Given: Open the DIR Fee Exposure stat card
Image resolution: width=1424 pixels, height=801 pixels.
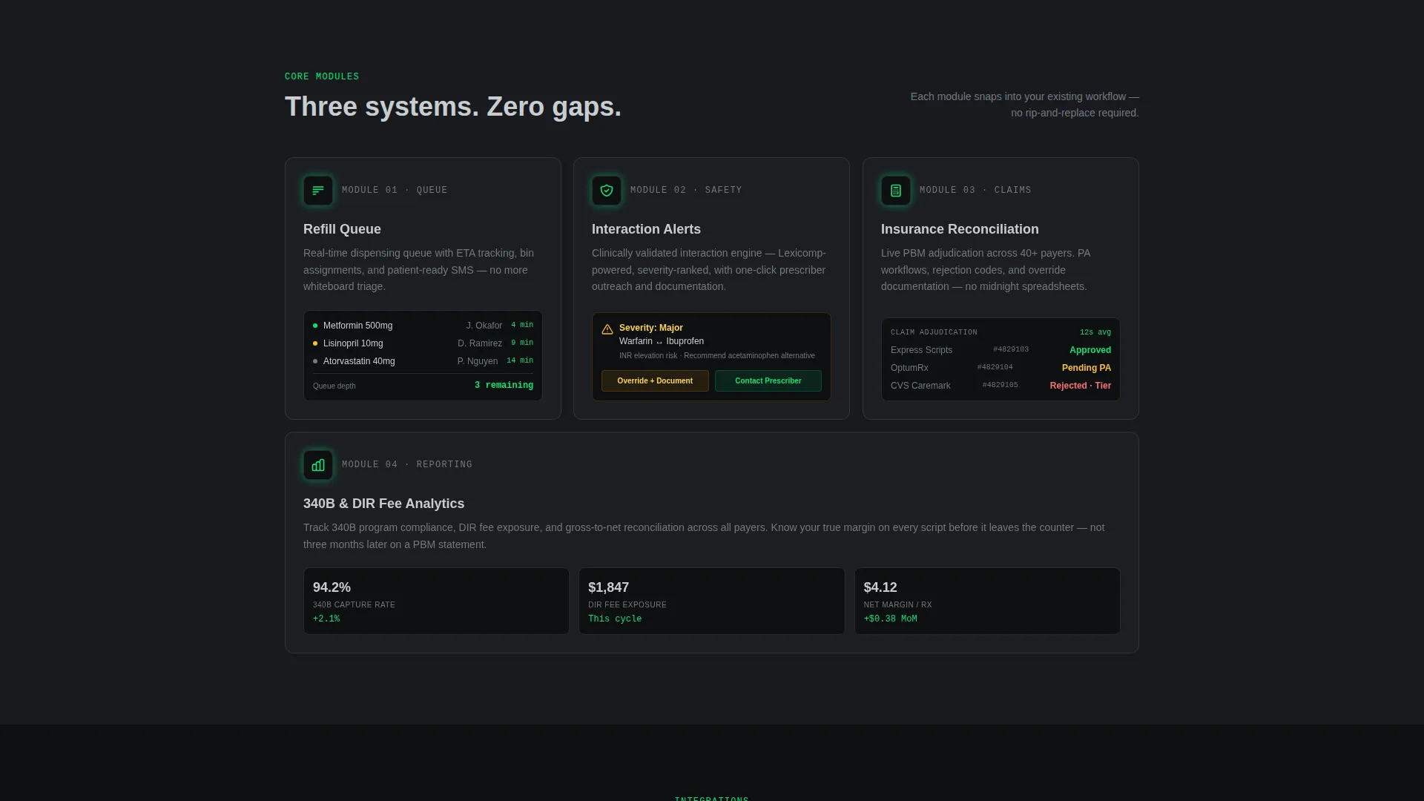Looking at the screenshot, I should click(x=711, y=601).
